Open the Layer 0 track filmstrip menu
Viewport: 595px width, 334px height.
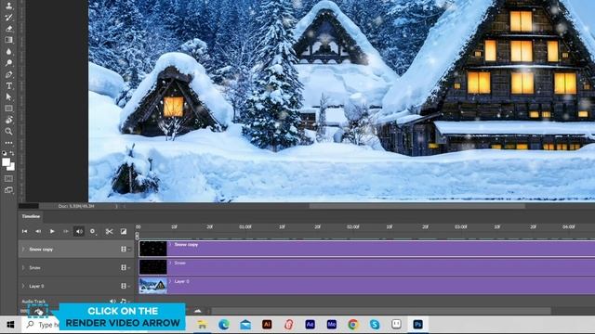click(125, 286)
